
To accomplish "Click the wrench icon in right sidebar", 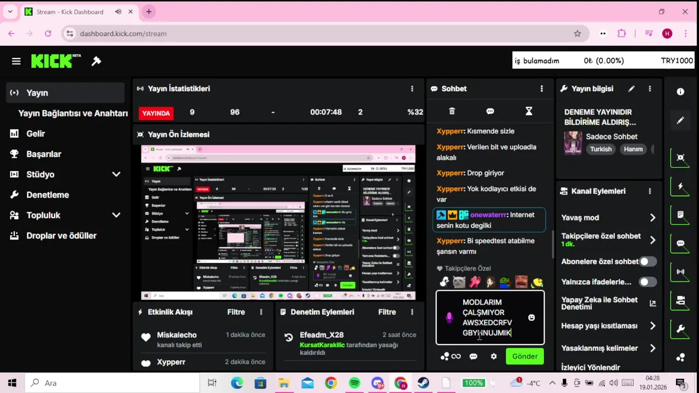I will point(680,329).
